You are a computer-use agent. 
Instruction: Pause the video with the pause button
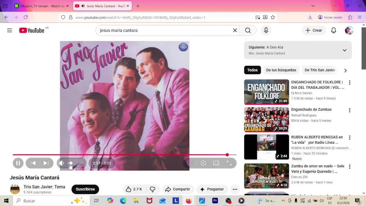[x=18, y=163]
